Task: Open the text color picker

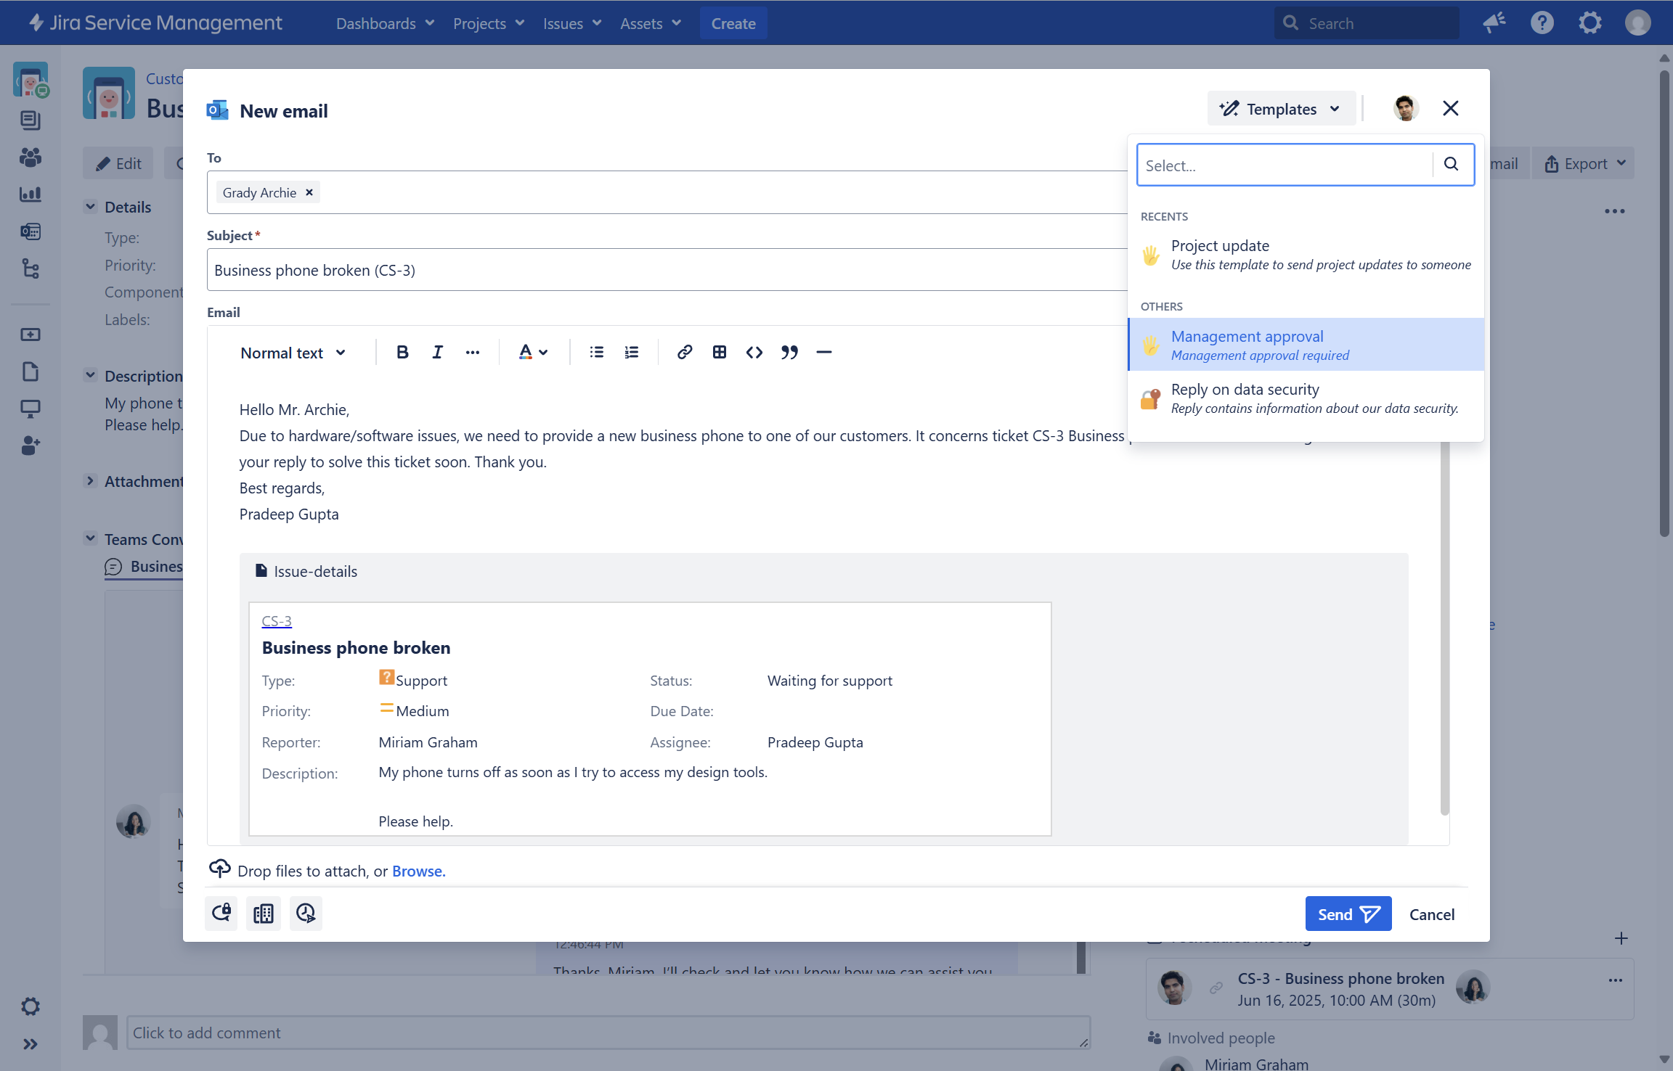Action: (x=532, y=353)
